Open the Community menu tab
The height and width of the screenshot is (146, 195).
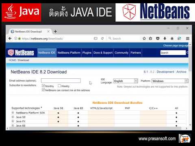pos(121,53)
